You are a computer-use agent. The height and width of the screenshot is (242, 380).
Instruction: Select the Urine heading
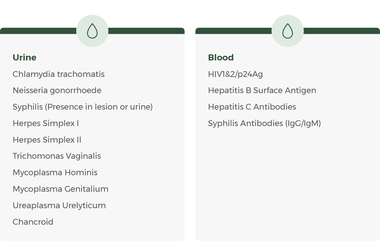(x=24, y=57)
